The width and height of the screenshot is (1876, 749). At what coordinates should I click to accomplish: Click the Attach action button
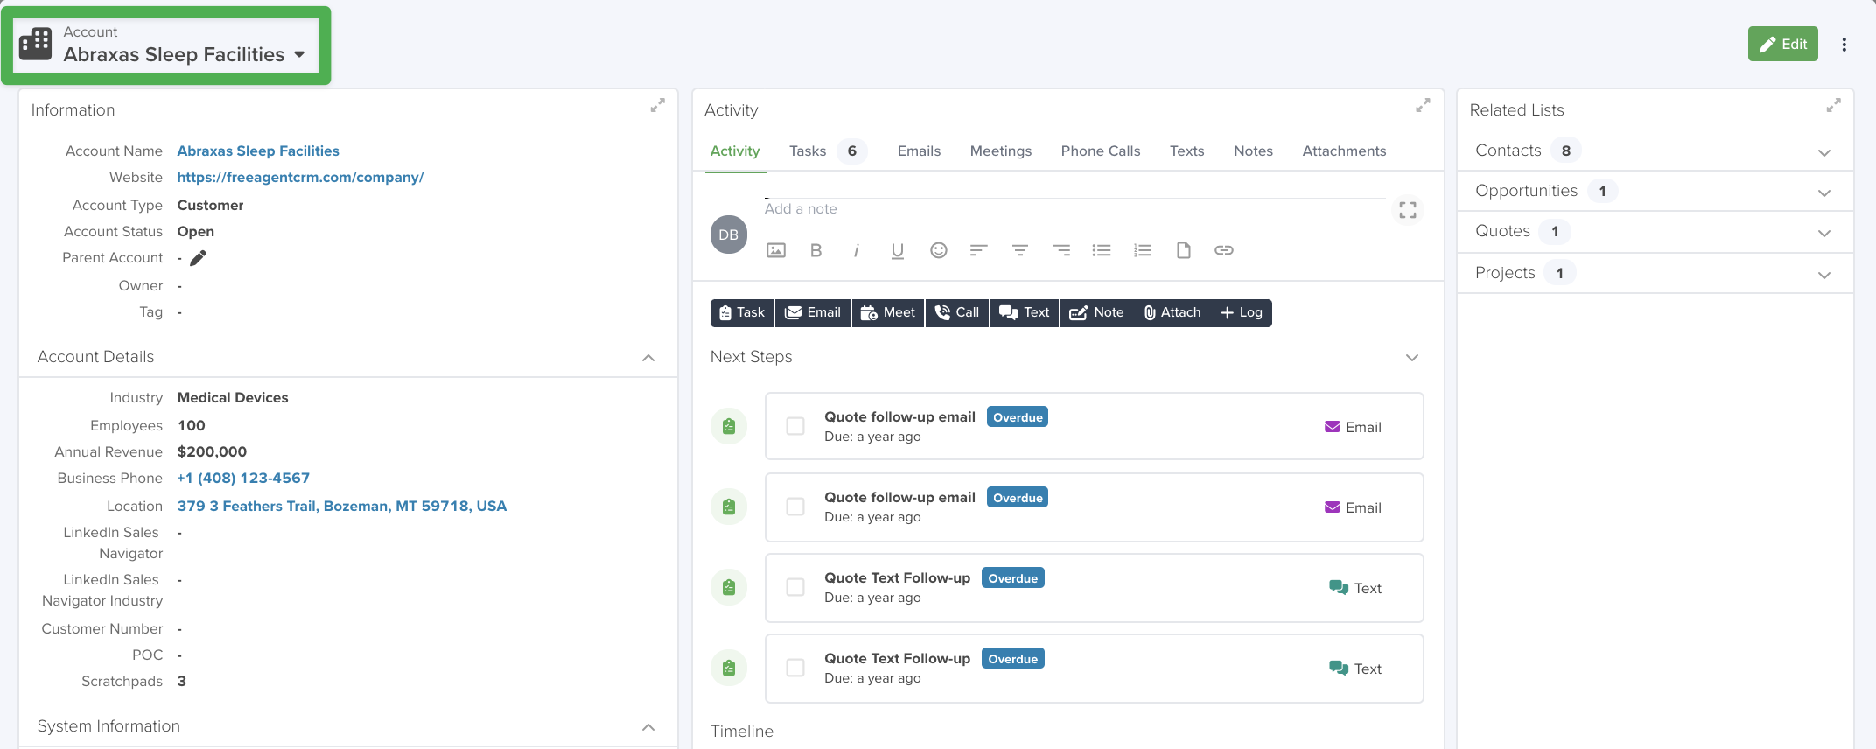[1172, 312]
